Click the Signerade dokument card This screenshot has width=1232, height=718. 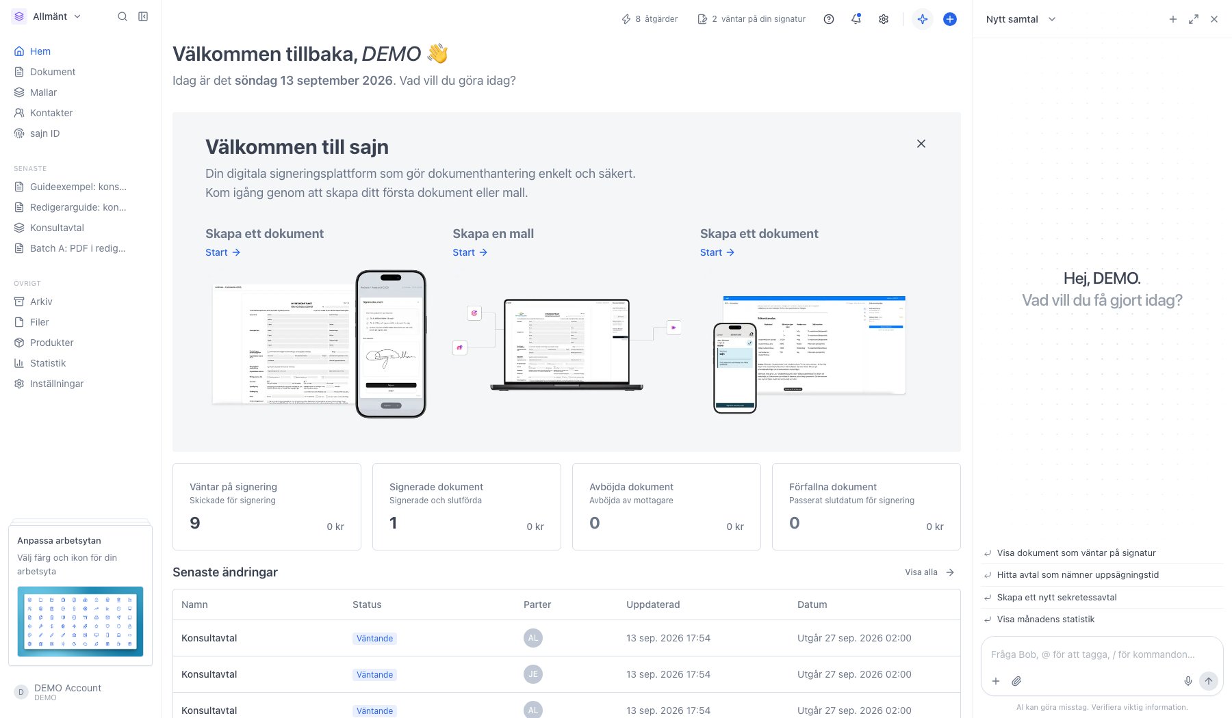467,507
